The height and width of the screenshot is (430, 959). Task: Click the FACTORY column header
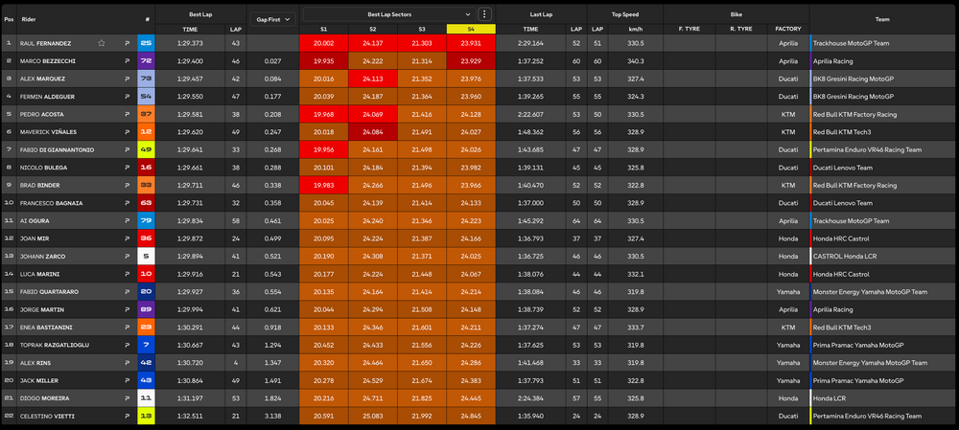coord(787,30)
